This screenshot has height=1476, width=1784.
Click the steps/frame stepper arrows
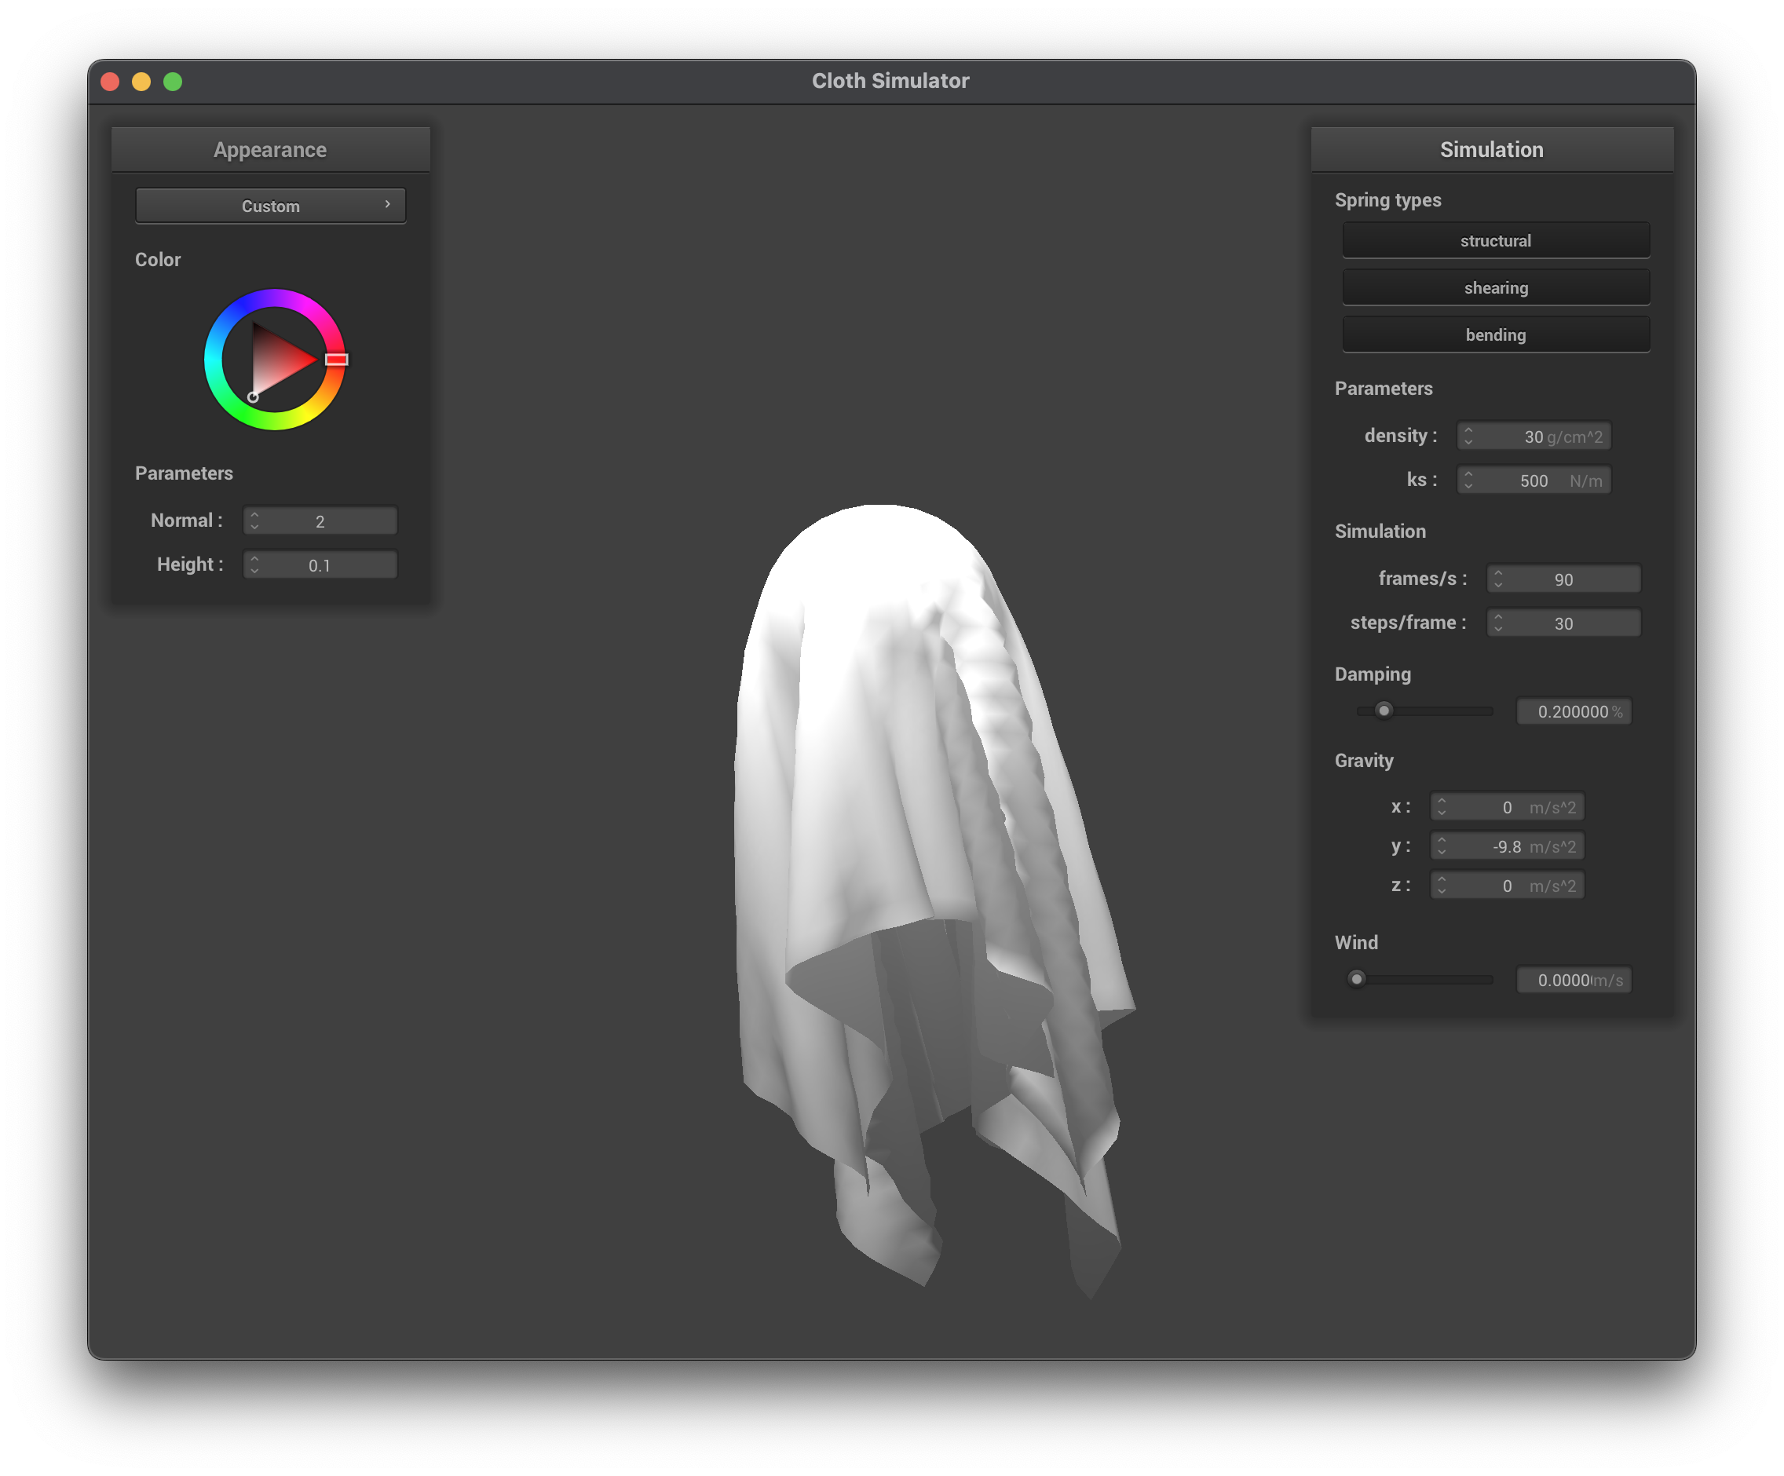point(1497,623)
